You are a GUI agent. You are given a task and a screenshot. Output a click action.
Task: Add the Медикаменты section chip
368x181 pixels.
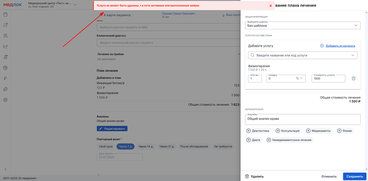[x=319, y=131]
